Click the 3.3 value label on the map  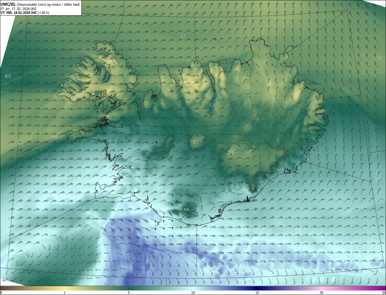coord(379,58)
